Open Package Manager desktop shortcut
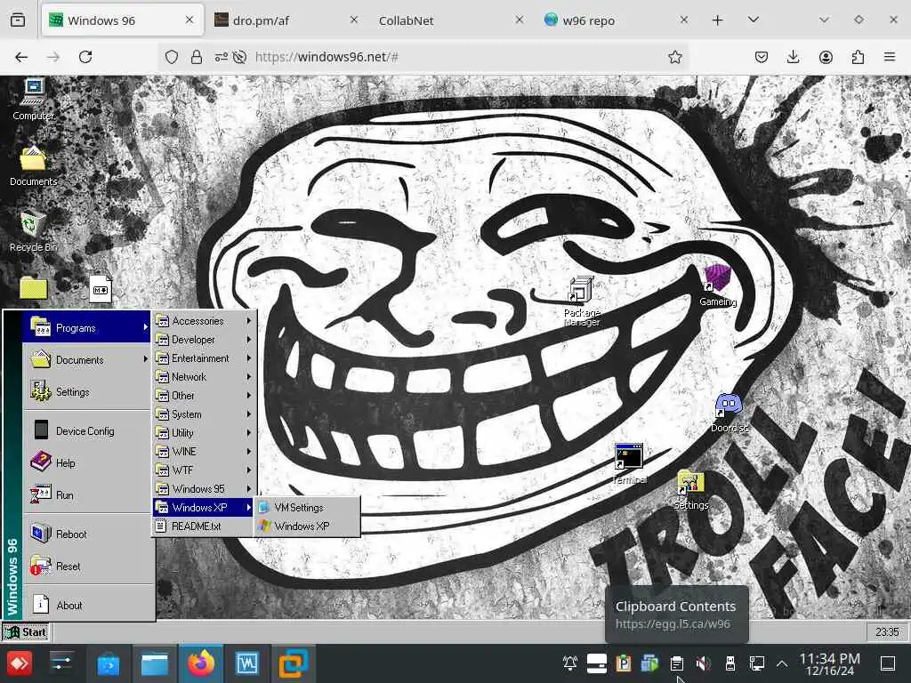The height and width of the screenshot is (683, 911). click(x=582, y=301)
